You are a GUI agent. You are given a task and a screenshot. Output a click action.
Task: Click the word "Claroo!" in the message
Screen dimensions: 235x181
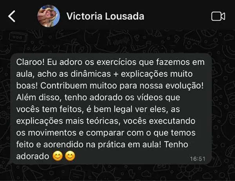31,62
